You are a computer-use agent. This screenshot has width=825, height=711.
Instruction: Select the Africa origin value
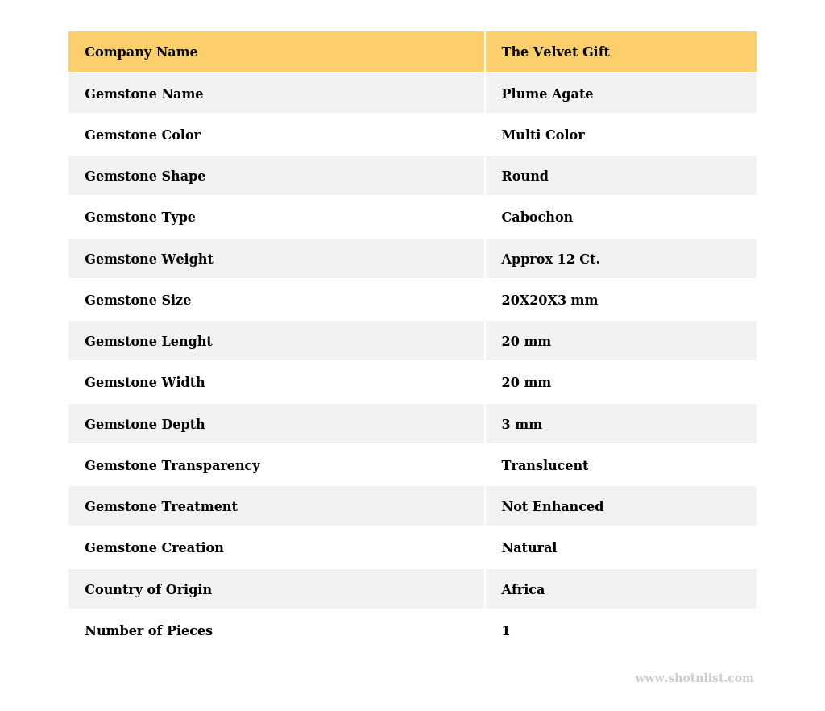pyautogui.click(x=523, y=590)
